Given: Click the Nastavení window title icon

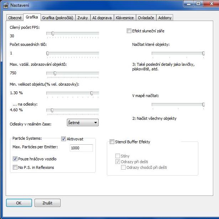Looking at the screenshot, I should pyautogui.click(x=6, y=5).
